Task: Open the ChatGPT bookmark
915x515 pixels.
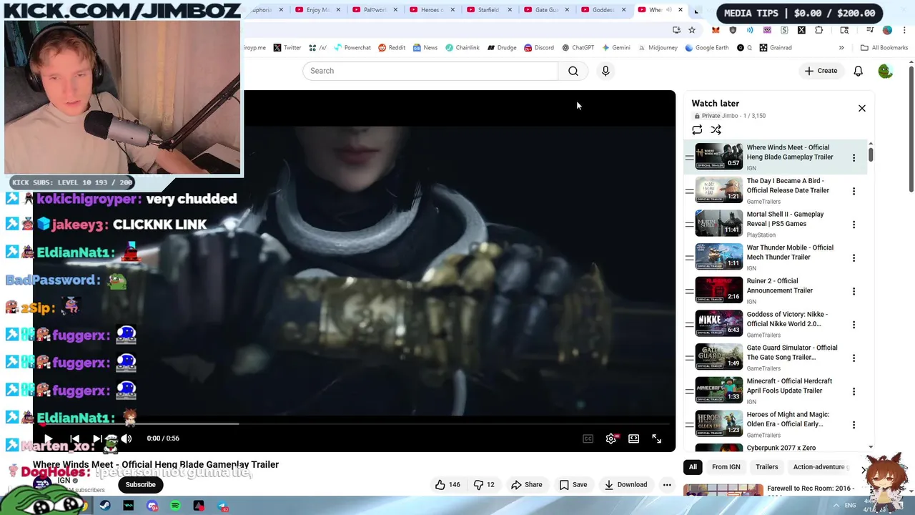Action: coord(578,48)
